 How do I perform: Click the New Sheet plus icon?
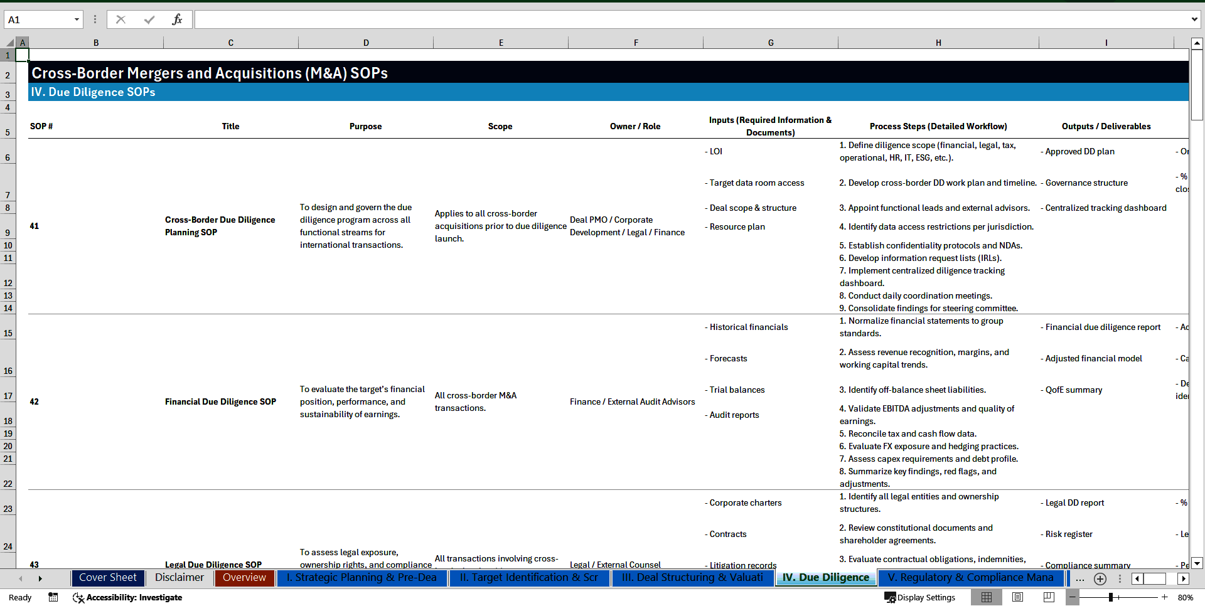pos(1100,578)
